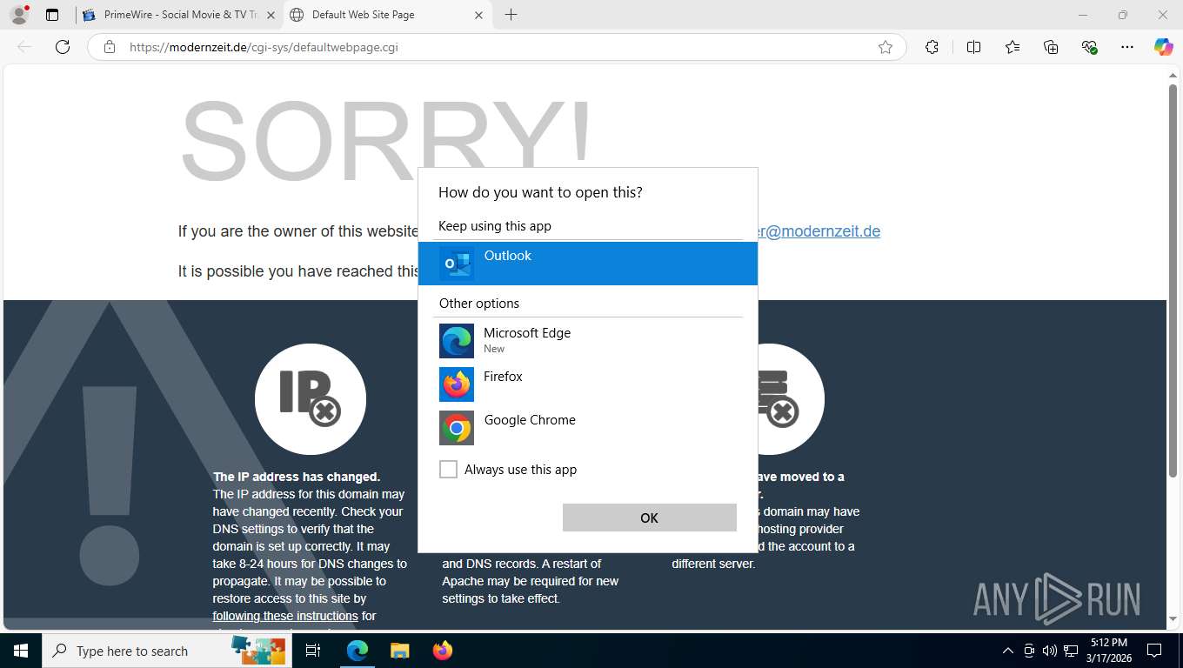
Task: Launch Firefox from the taskbar
Action: tap(442, 651)
